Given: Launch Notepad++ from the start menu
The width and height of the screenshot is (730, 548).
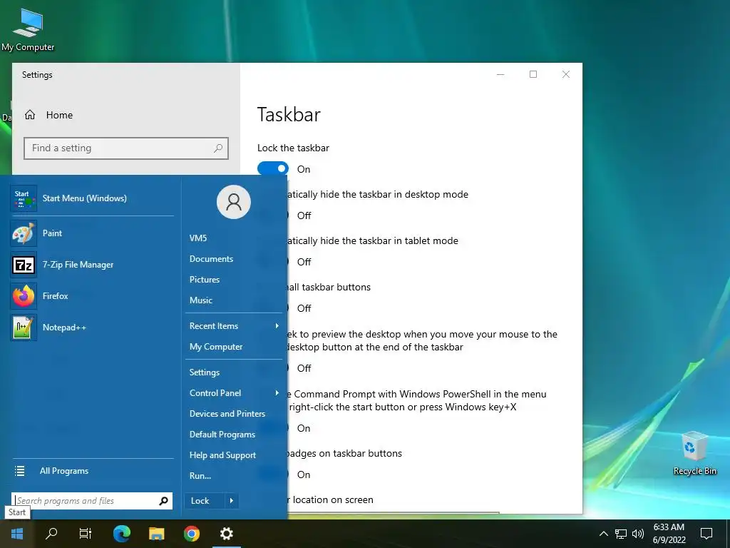Looking at the screenshot, I should click(92, 328).
